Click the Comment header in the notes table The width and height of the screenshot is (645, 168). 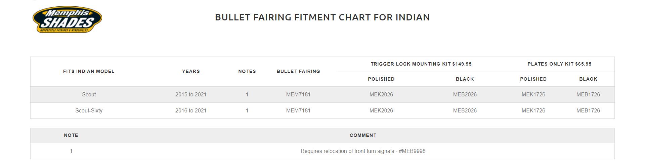tap(363, 135)
